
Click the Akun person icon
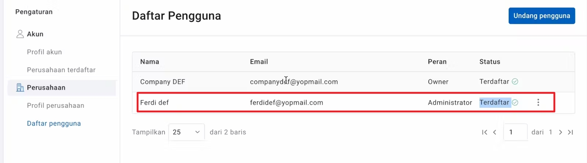tap(20, 34)
